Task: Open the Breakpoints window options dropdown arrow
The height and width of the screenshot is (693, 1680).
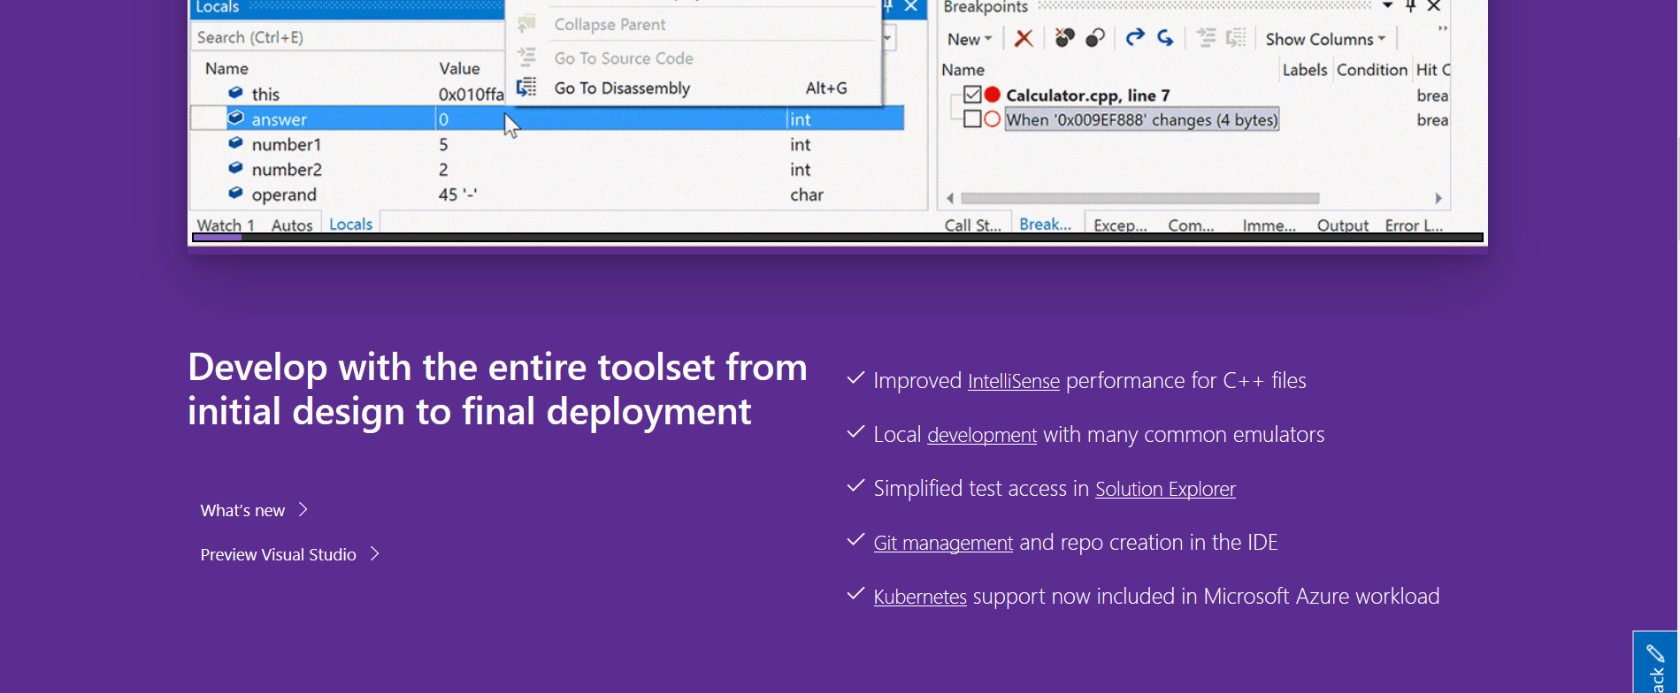Action: pos(1387,6)
